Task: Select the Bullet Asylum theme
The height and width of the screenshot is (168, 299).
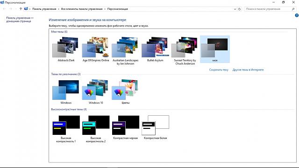Action: pos(155,49)
